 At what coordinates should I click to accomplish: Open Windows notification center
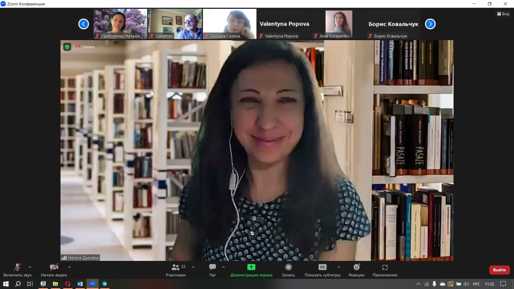[x=503, y=284]
